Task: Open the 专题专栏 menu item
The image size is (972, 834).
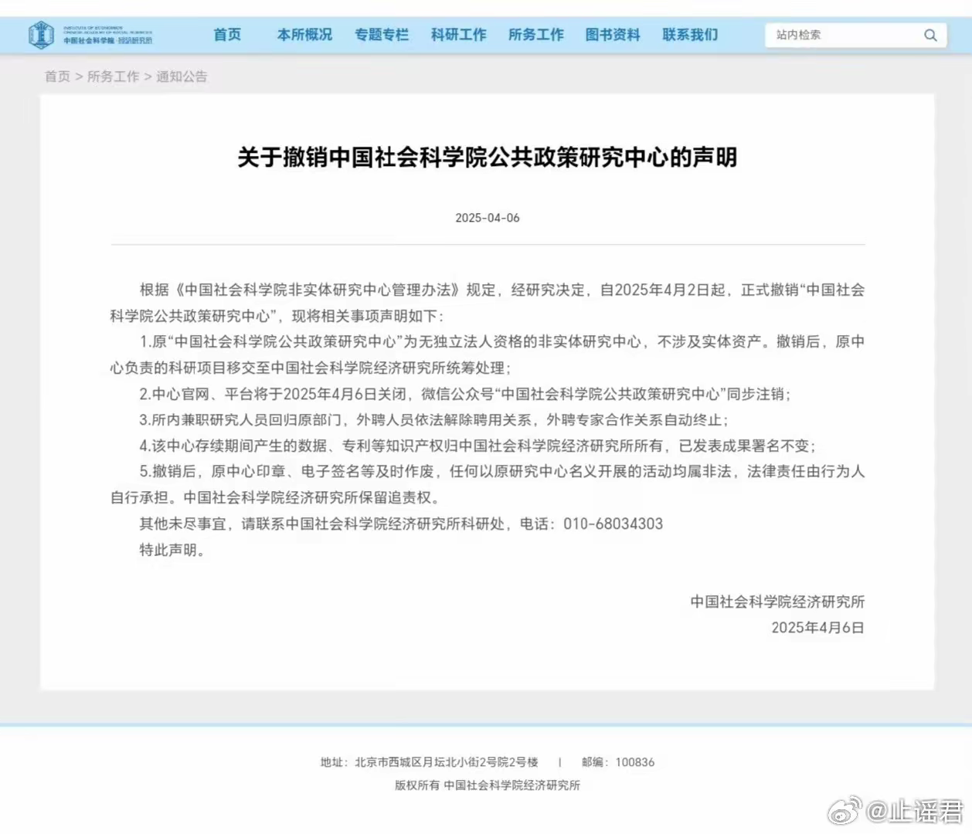Action: pos(382,35)
